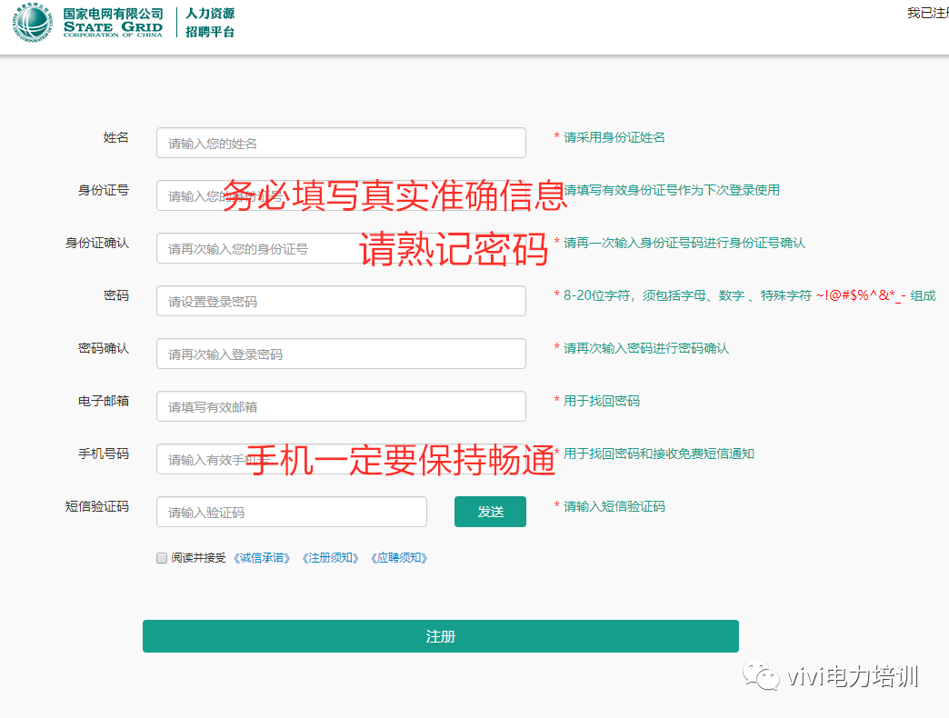Click the 人力资源招聘平台 header title
The width and height of the screenshot is (949, 718).
210,24
